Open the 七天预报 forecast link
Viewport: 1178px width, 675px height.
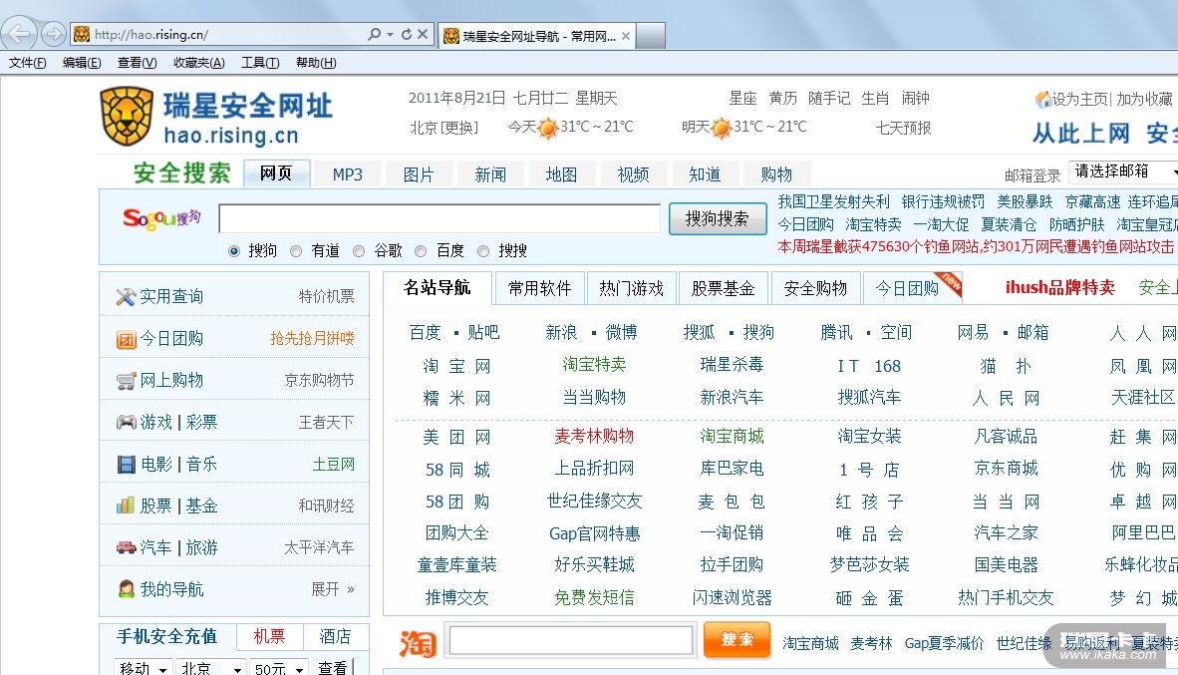904,128
